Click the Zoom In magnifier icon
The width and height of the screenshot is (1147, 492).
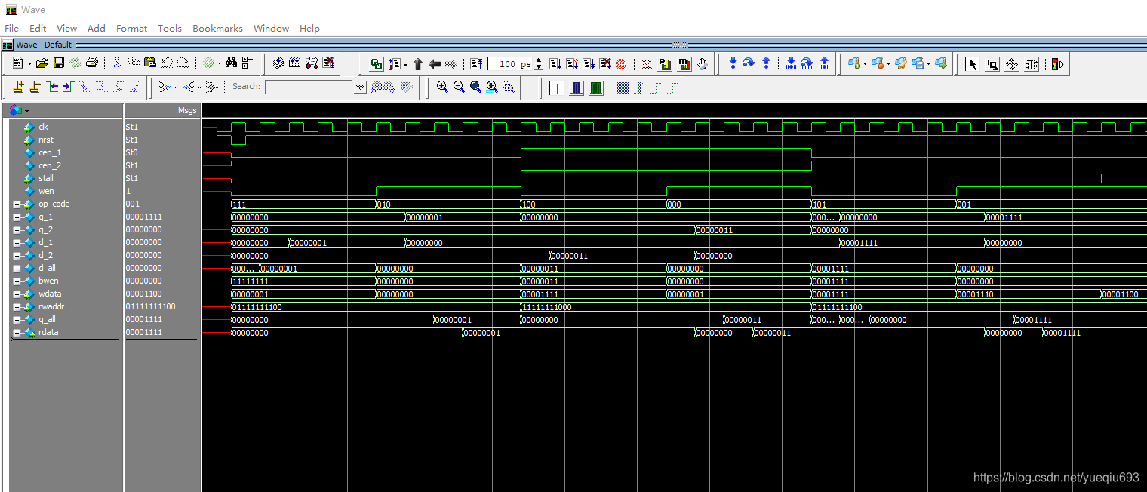pyautogui.click(x=442, y=87)
